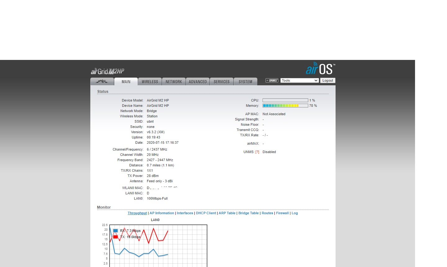This screenshot has height=267, width=447.
Task: Open the Firewall link
Action: (x=282, y=213)
